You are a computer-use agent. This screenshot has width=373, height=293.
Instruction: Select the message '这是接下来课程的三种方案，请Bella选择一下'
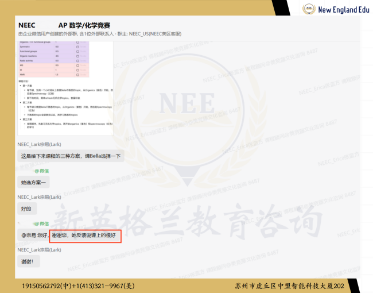(71, 156)
